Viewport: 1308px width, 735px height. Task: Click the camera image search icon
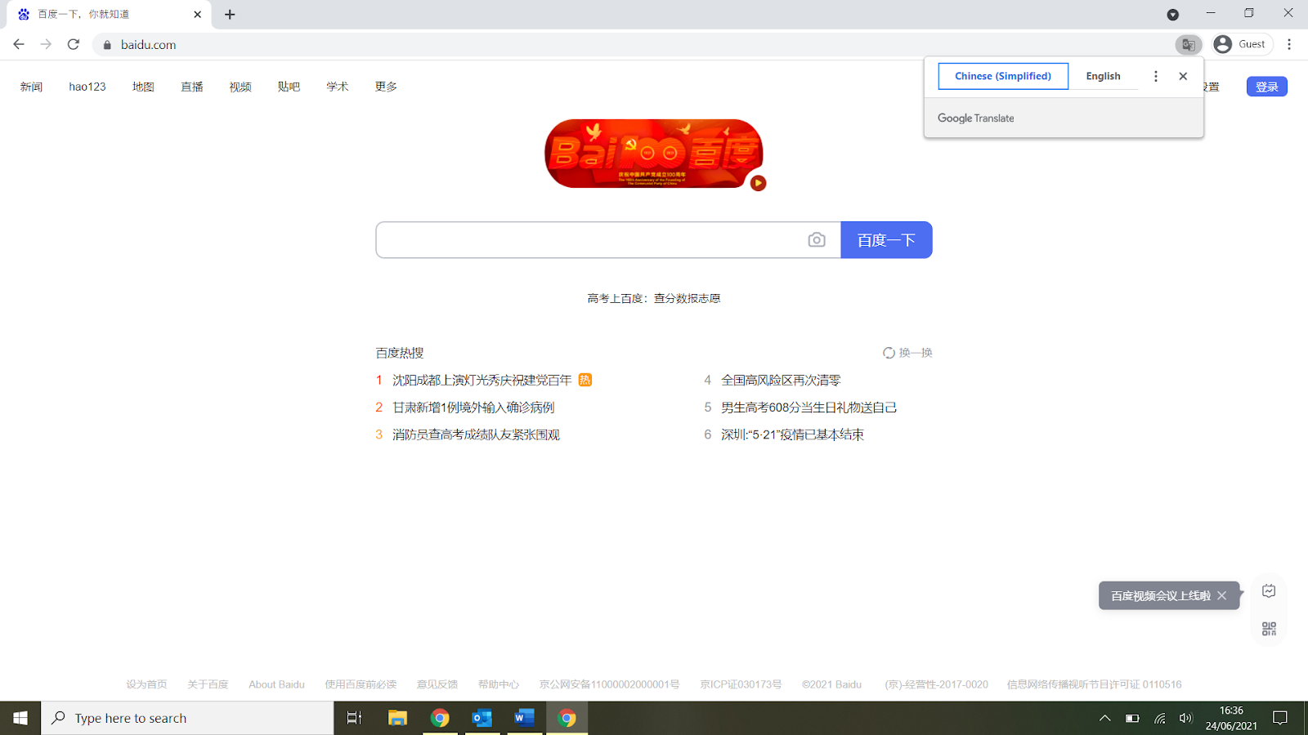[816, 240]
